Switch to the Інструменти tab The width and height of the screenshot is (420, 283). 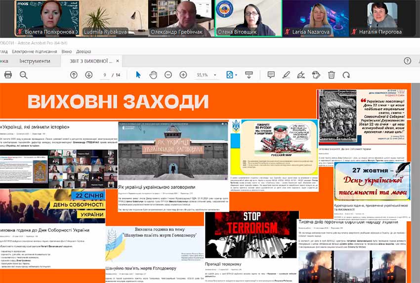[x=35, y=61]
